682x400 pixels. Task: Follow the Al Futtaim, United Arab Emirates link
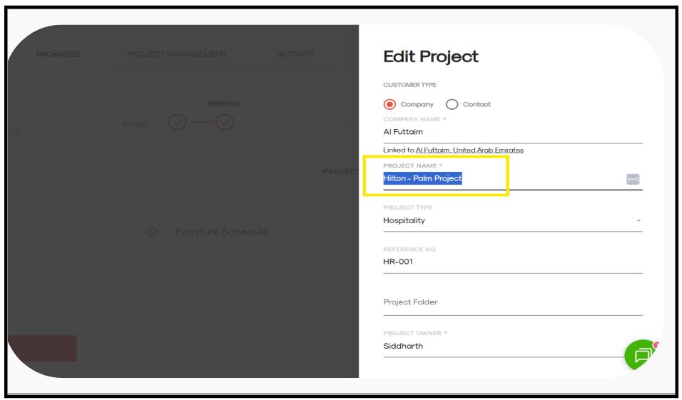point(469,150)
